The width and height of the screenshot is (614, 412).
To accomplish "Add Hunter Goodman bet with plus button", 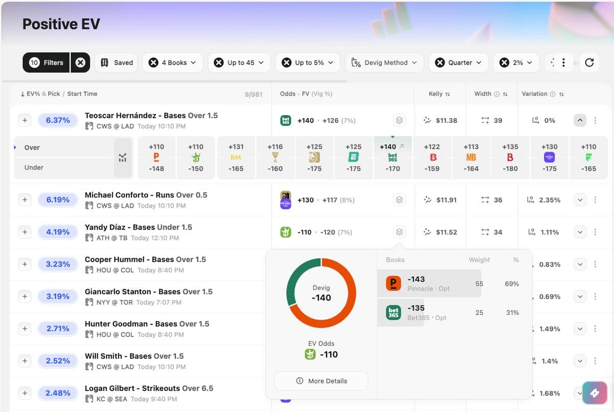I will (x=25, y=329).
